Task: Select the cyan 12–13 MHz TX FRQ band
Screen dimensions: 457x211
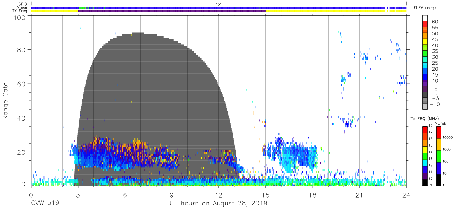Action: (425, 163)
